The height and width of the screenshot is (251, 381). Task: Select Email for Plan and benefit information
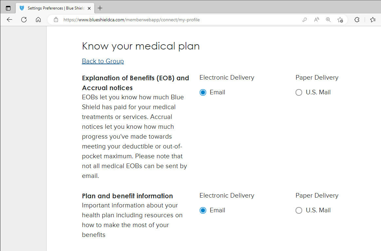click(x=203, y=210)
